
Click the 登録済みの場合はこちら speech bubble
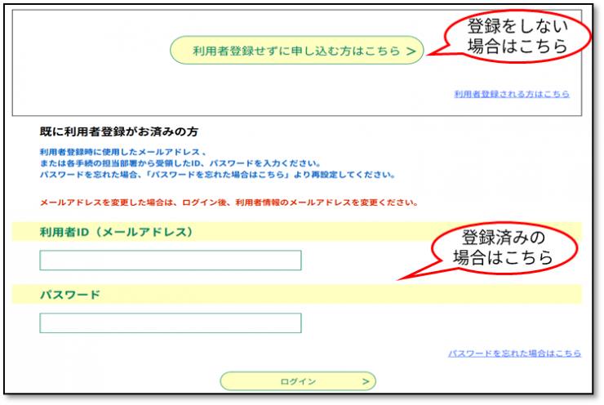[504, 247]
